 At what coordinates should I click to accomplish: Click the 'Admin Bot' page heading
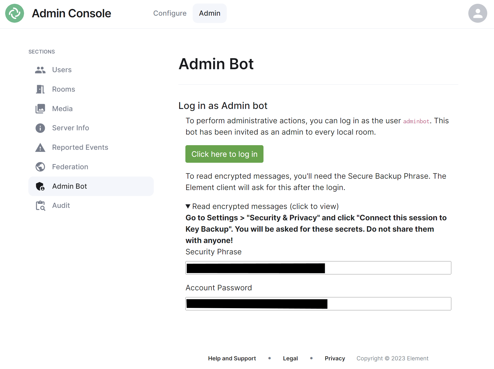pos(216,64)
